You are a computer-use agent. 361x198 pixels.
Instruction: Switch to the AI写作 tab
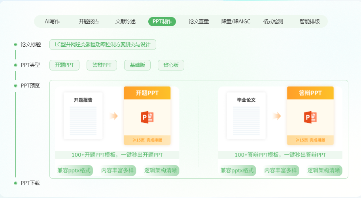click(52, 22)
